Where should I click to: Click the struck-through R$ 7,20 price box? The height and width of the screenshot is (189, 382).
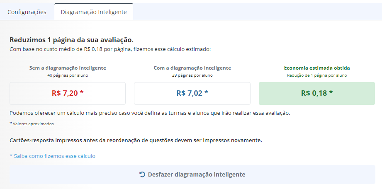click(68, 93)
